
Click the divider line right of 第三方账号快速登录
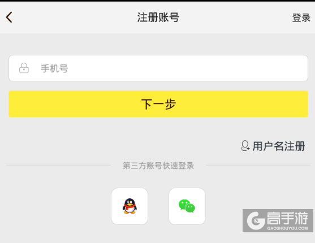point(258,166)
